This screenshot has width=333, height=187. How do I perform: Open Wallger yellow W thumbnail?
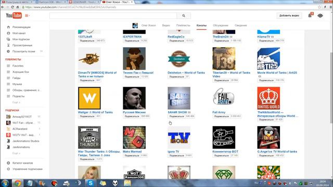coord(89,98)
